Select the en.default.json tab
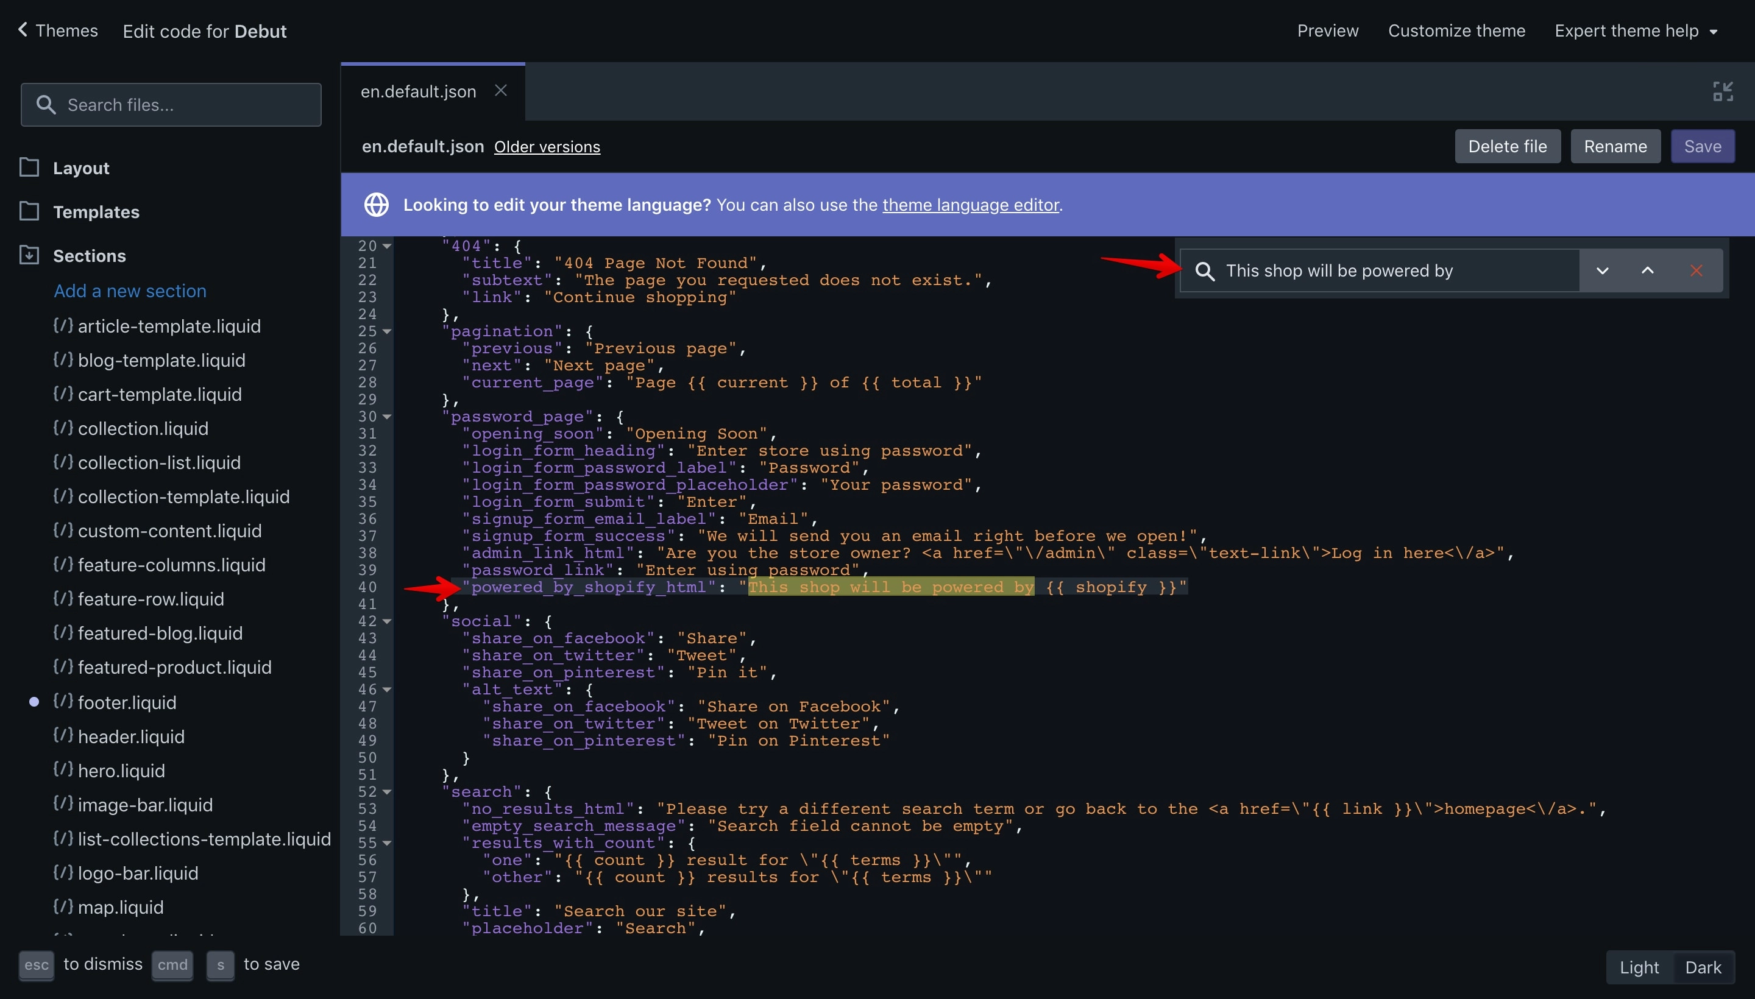 (419, 91)
